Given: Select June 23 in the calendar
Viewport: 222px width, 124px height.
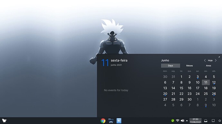Looking at the screenshot, I should click(190, 94).
